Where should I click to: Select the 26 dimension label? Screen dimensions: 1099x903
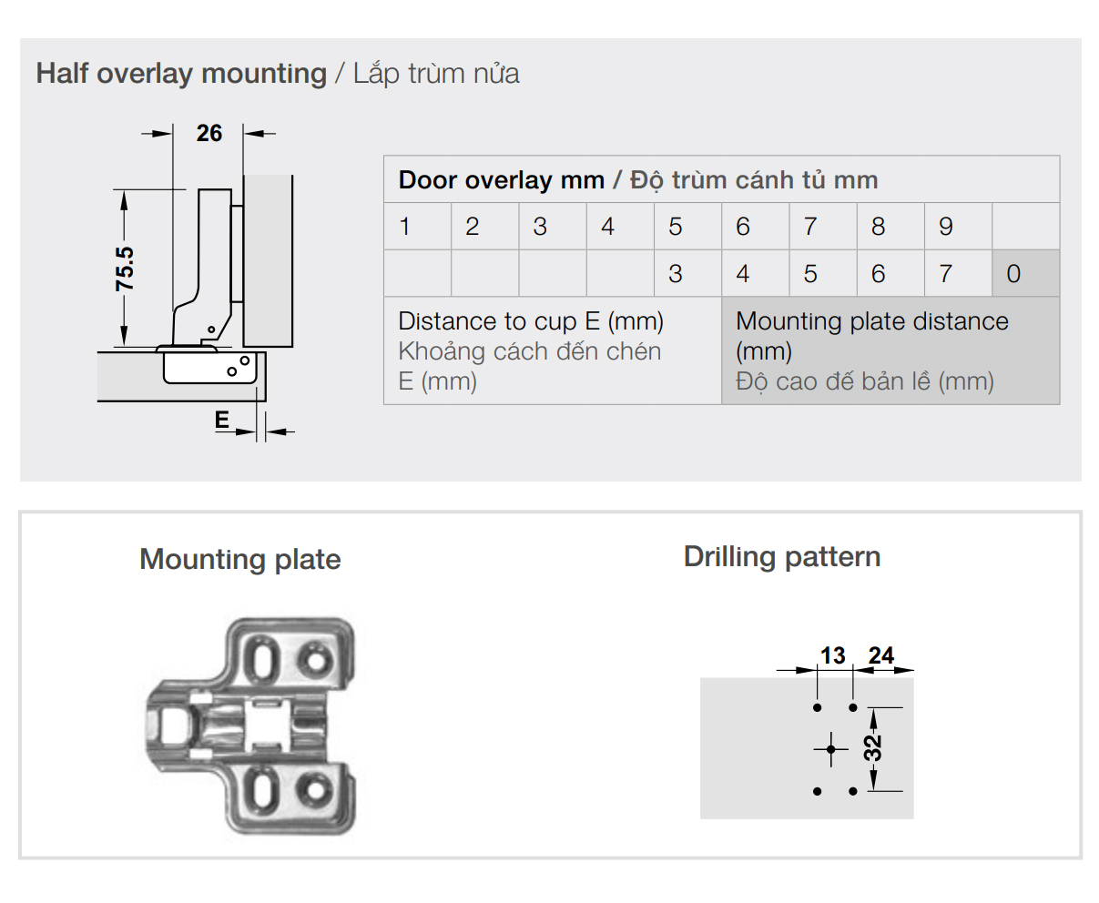pos(209,134)
